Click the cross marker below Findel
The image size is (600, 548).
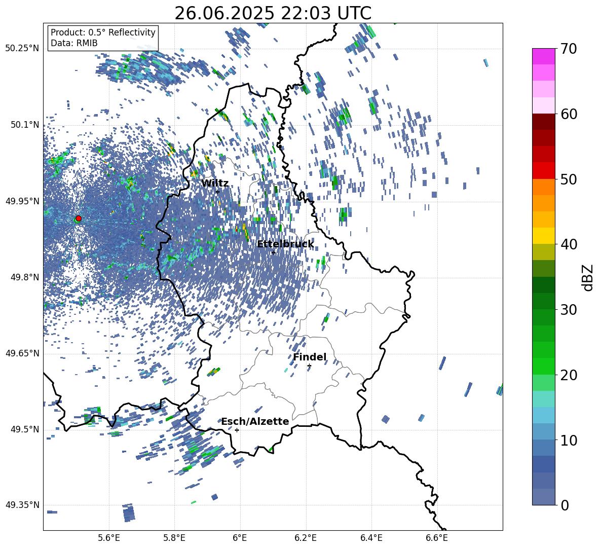pyautogui.click(x=309, y=366)
